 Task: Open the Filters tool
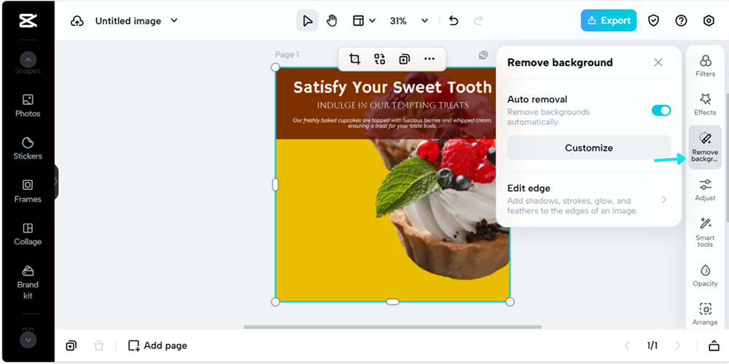click(x=705, y=66)
